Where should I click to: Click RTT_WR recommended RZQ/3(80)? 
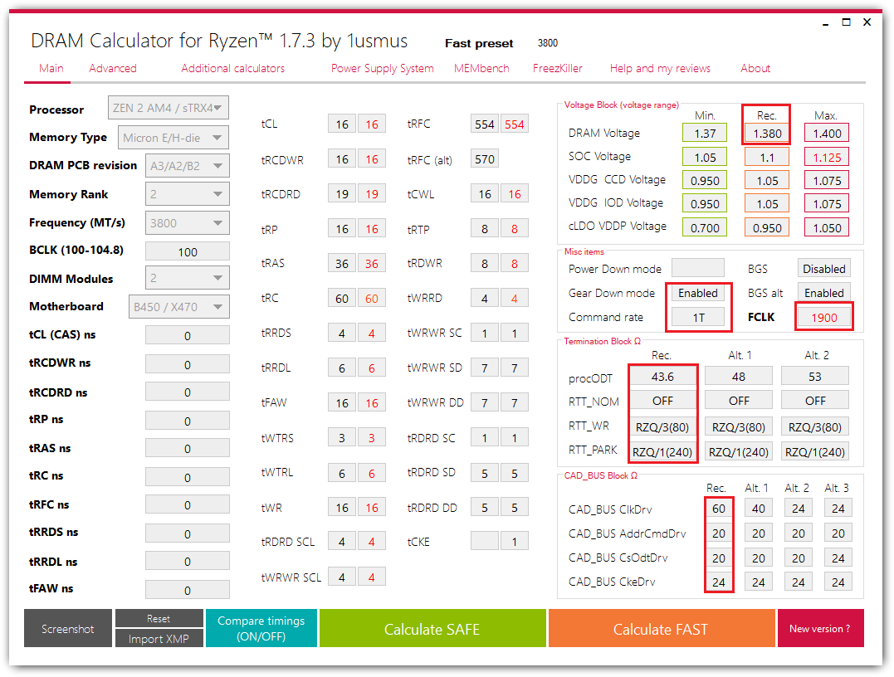662,426
